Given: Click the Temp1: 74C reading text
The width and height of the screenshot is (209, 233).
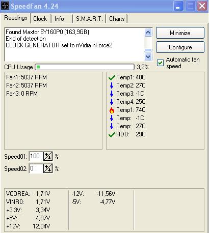Looking at the screenshot, I should pyautogui.click(x=131, y=110).
